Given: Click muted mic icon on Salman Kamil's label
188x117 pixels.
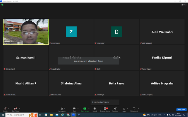Looking at the screenshot, I should (5, 69).
